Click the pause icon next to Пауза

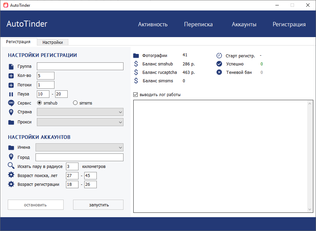(11, 94)
